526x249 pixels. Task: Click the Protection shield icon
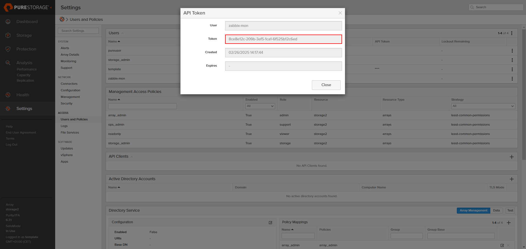8,49
